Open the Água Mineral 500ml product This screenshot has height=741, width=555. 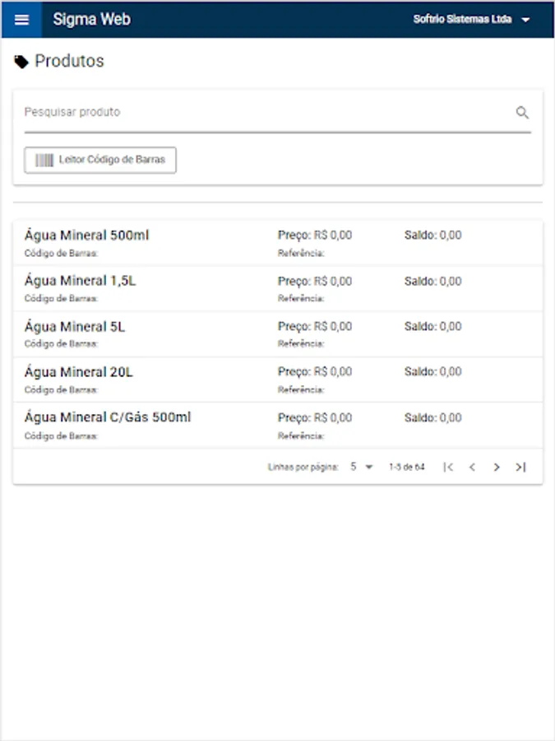coord(87,235)
